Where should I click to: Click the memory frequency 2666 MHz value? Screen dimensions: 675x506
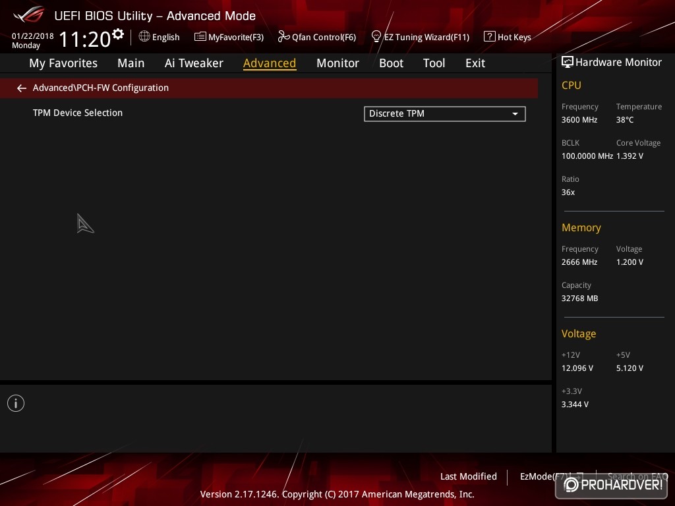coord(579,262)
